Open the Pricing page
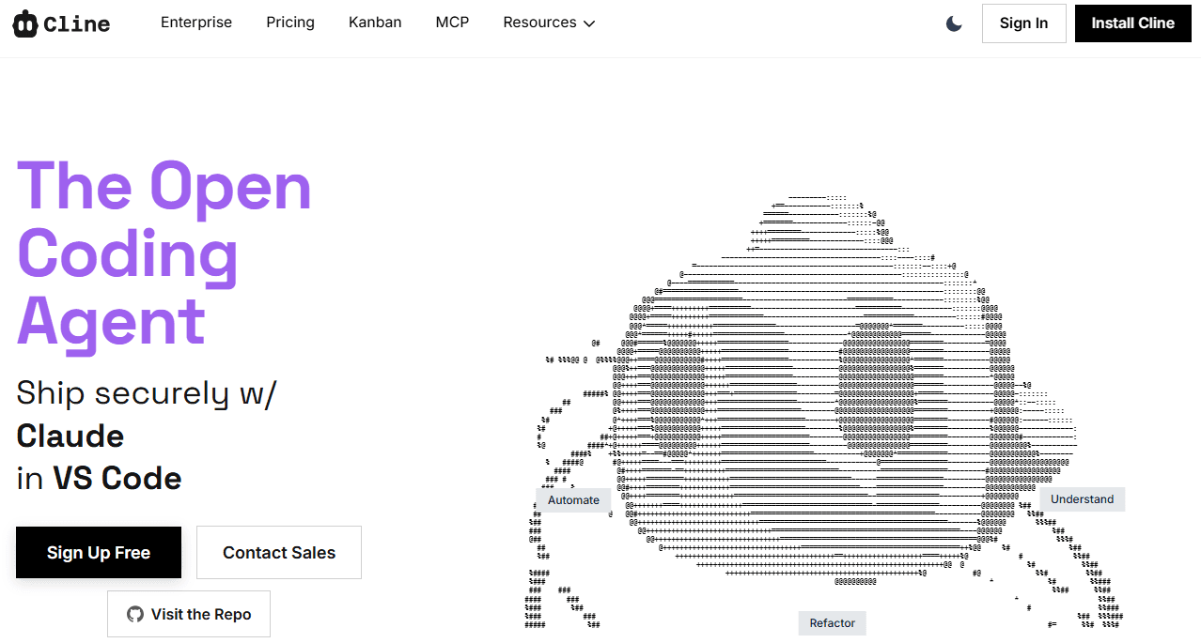 [289, 23]
